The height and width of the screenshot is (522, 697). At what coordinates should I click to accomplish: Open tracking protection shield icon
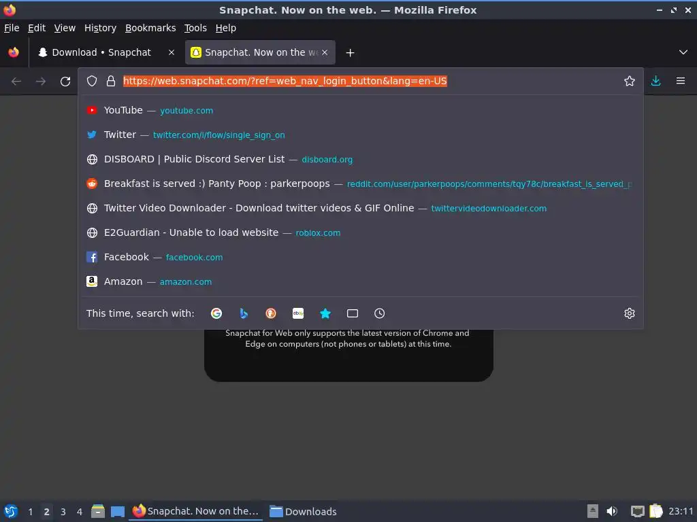coord(92,82)
